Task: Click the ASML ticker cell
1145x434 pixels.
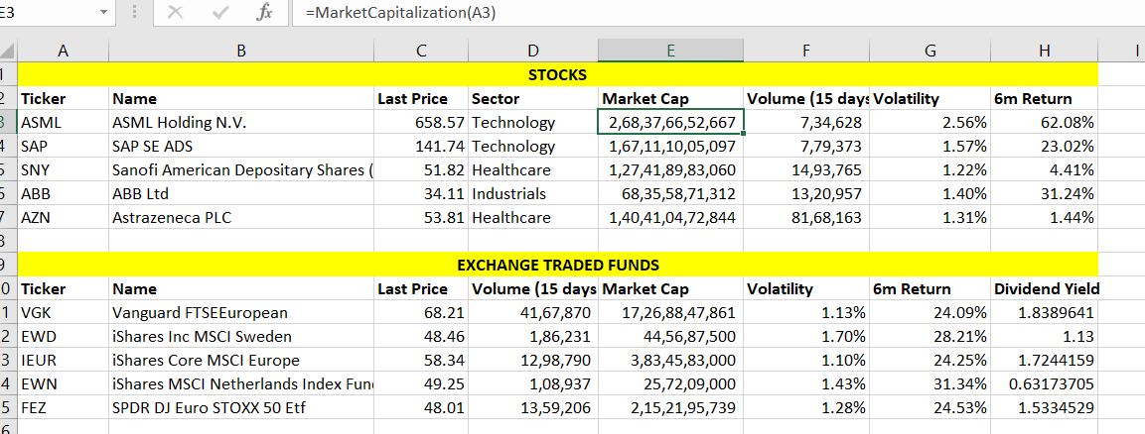Action: pyautogui.click(x=63, y=123)
